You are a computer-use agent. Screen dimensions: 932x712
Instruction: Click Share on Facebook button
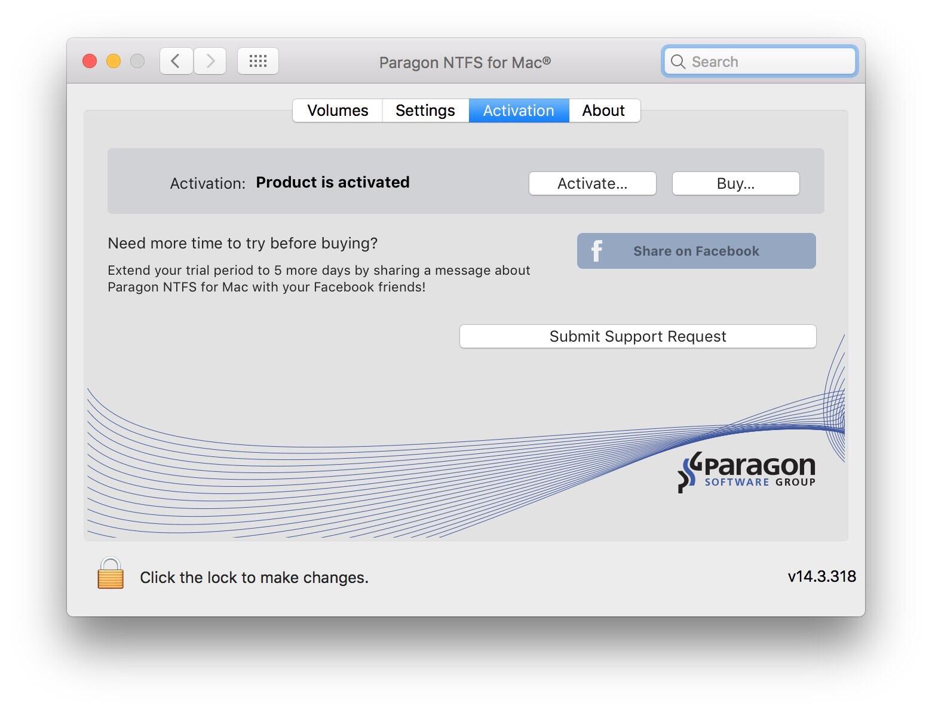tap(697, 251)
